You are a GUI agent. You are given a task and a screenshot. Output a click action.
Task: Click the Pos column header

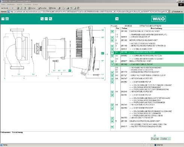[118, 28]
